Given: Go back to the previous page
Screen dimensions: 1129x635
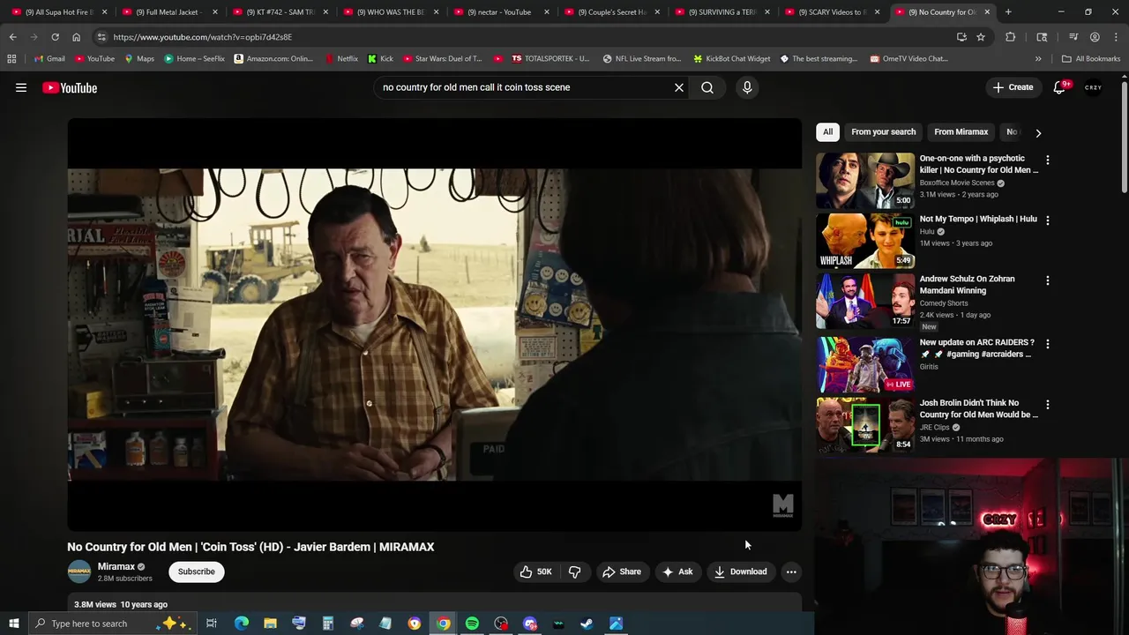Looking at the screenshot, I should tap(12, 37).
